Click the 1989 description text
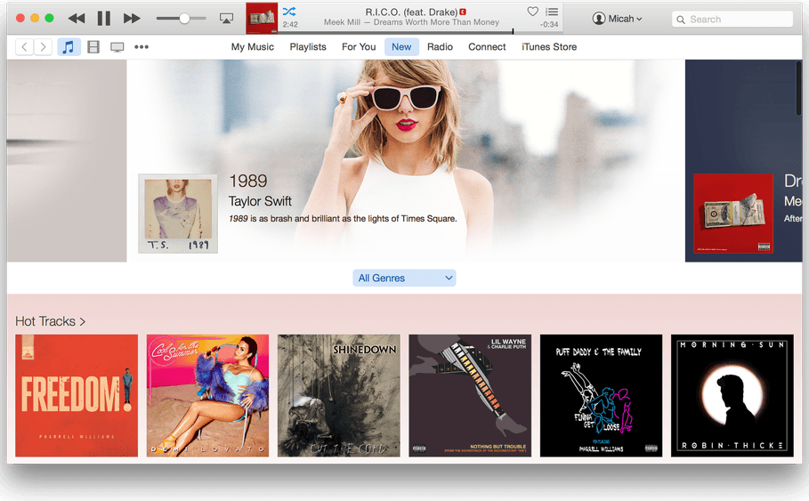Image resolution: width=809 pixels, height=501 pixels. [343, 219]
